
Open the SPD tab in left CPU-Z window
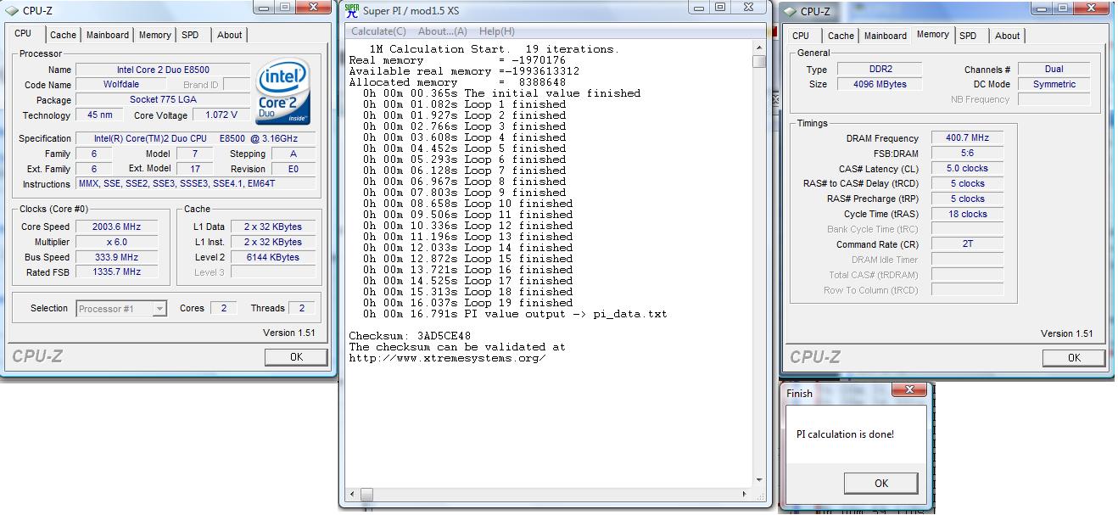pyautogui.click(x=190, y=35)
